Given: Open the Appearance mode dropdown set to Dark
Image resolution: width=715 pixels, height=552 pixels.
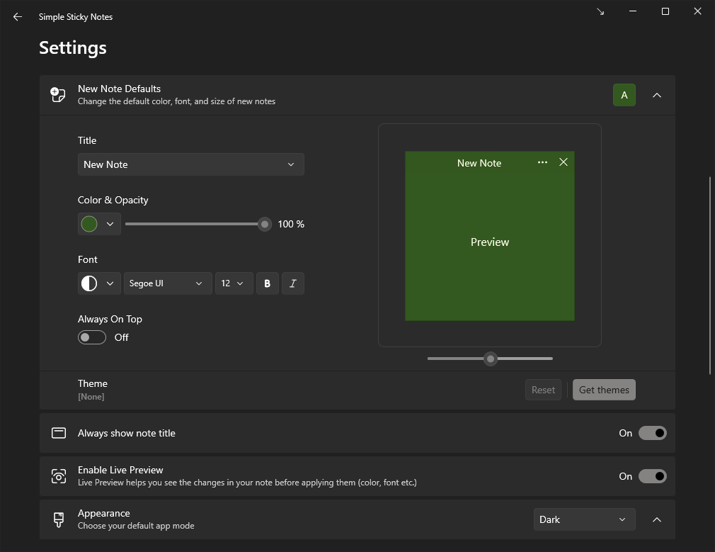Looking at the screenshot, I should 584,519.
